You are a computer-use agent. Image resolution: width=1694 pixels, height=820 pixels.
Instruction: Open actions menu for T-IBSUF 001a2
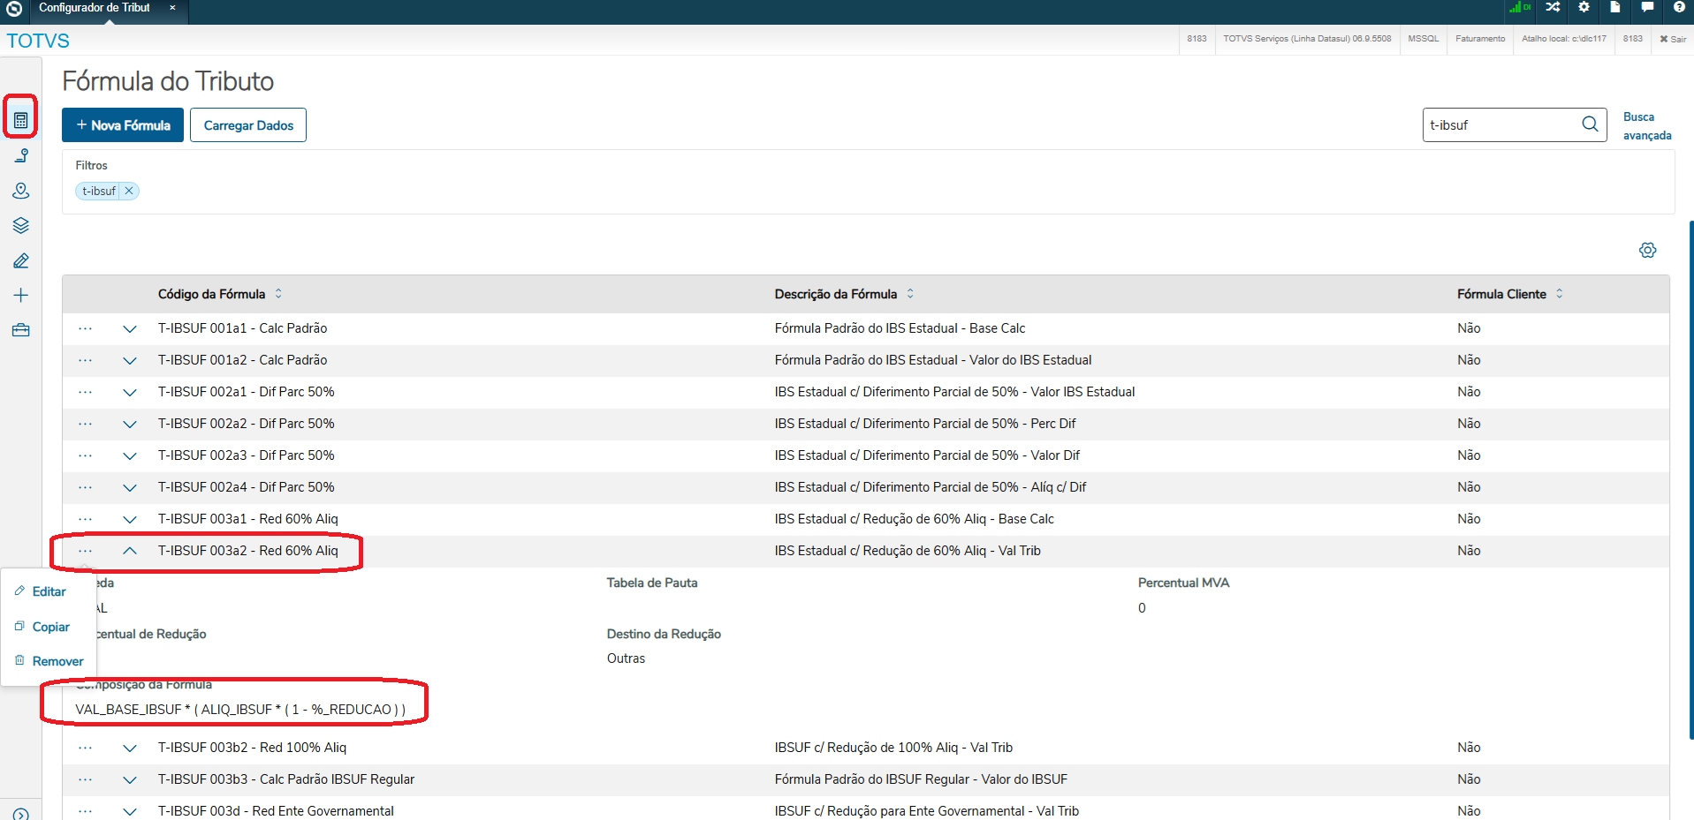tap(85, 360)
